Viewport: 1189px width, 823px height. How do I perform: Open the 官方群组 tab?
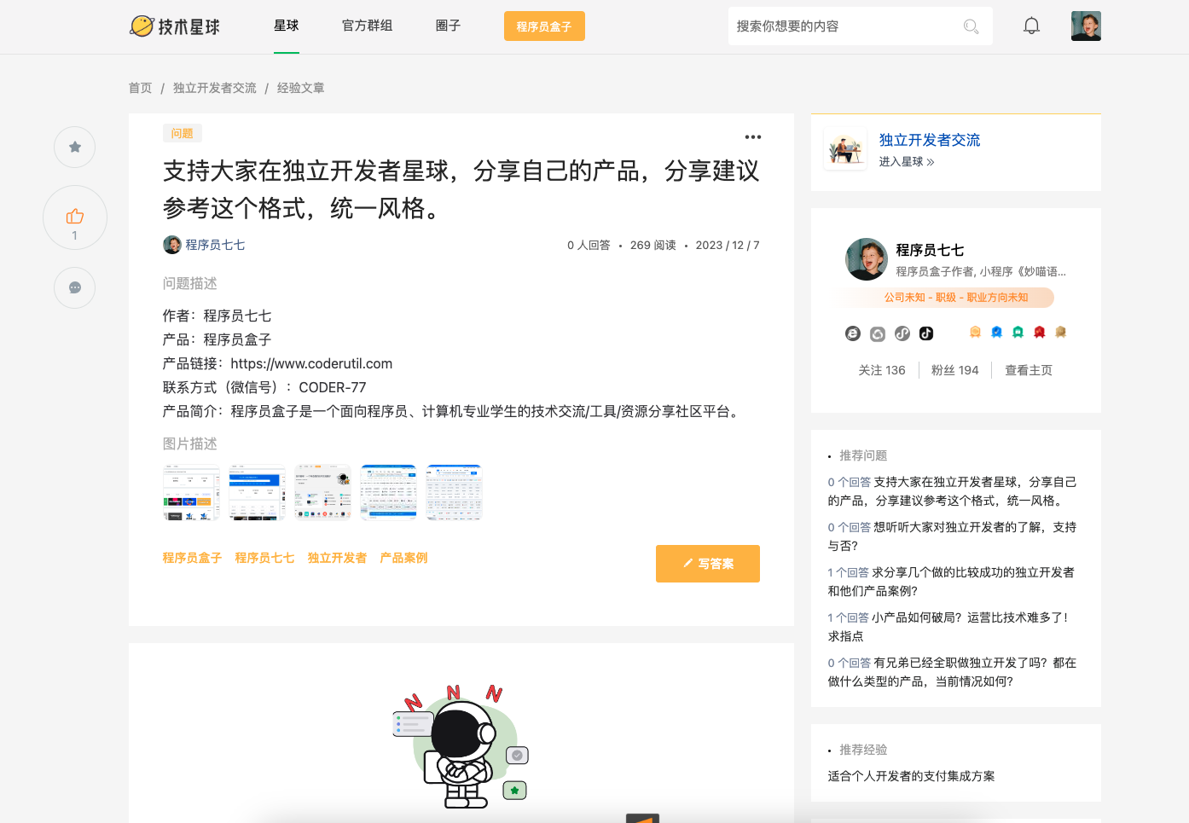tap(368, 26)
